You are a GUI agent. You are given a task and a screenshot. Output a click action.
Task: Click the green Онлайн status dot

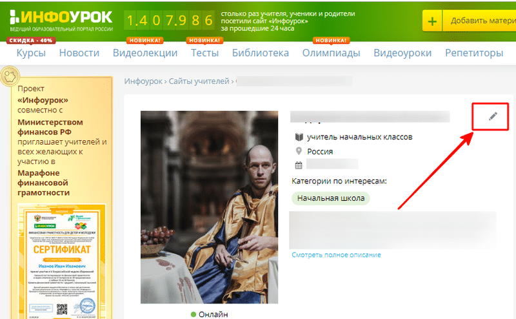click(x=193, y=314)
